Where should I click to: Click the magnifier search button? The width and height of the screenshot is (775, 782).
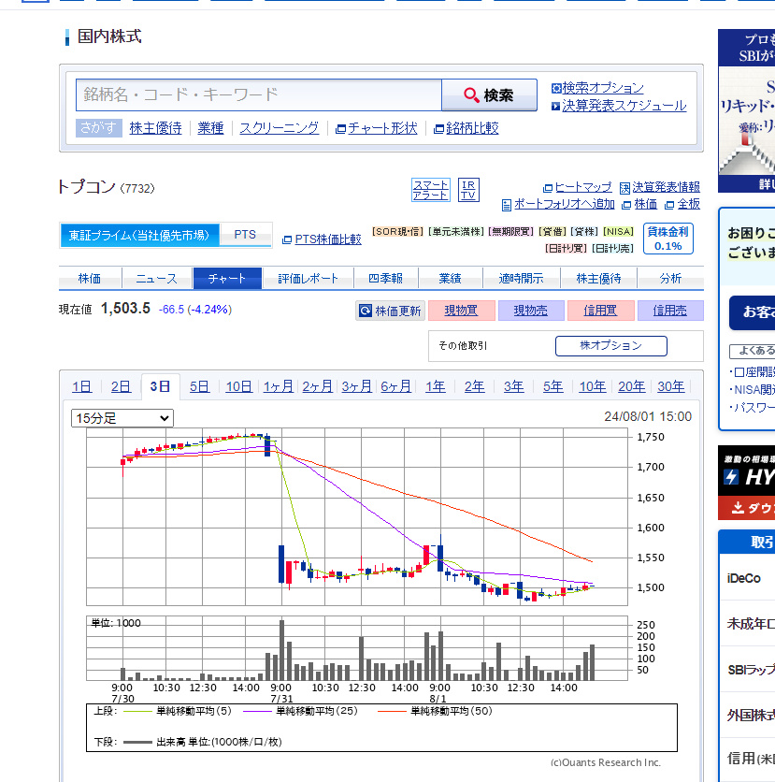point(489,94)
